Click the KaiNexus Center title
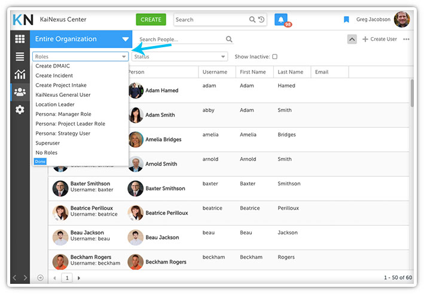424x294 pixels. coord(63,20)
